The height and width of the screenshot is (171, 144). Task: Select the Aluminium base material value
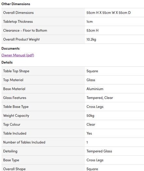pyautogui.click(x=95, y=89)
